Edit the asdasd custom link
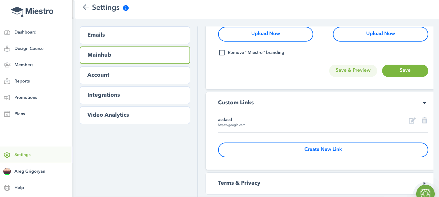This screenshot has height=197, width=439. click(412, 121)
